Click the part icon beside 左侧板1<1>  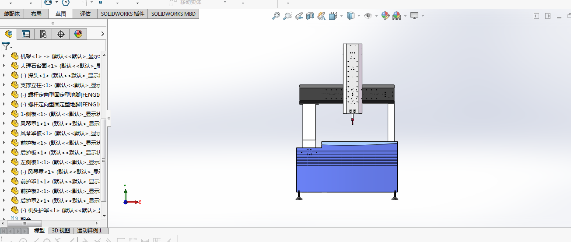[14, 162]
